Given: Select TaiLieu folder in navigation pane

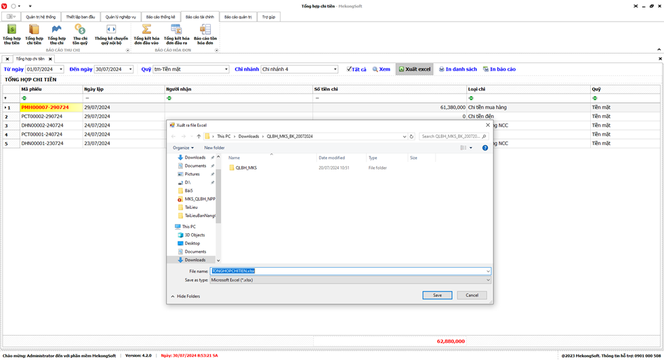Looking at the screenshot, I should 191,207.
